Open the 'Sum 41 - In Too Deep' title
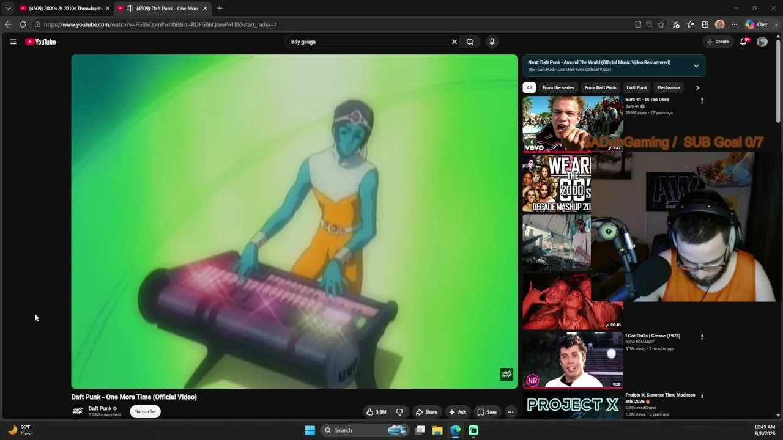Screen dimensions: 783x440 647,100
